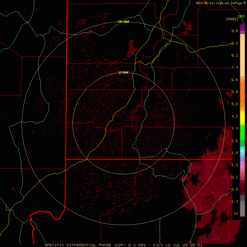This screenshot has width=247, height=247.
Task: Click the DKD label above the color scale
Action: 241,16
